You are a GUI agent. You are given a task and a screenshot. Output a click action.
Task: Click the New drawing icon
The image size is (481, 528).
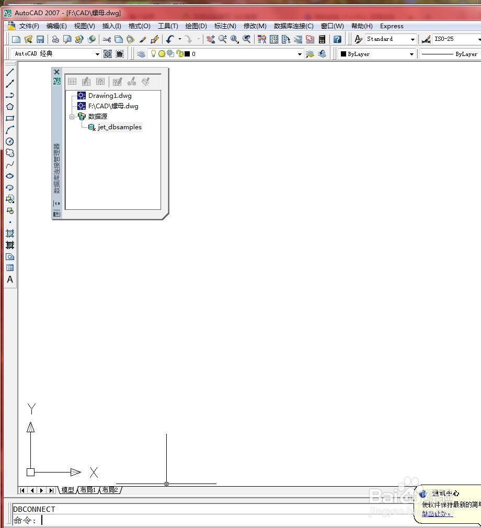[x=16, y=39]
